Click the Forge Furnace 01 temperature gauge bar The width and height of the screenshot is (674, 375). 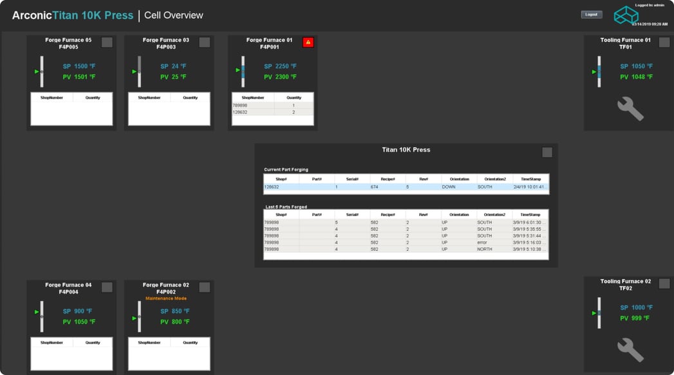coord(243,72)
